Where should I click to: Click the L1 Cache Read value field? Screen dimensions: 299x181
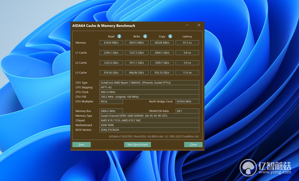pos(111,52)
